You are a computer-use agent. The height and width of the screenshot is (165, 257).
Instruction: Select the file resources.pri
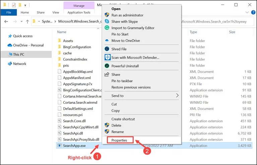click(73, 115)
